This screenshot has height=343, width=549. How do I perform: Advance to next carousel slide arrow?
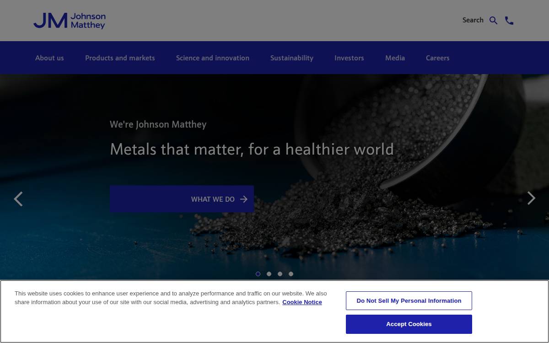531,198
